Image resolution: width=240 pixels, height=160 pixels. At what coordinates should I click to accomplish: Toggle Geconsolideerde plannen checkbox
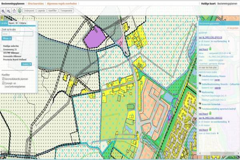tap(3, 79)
